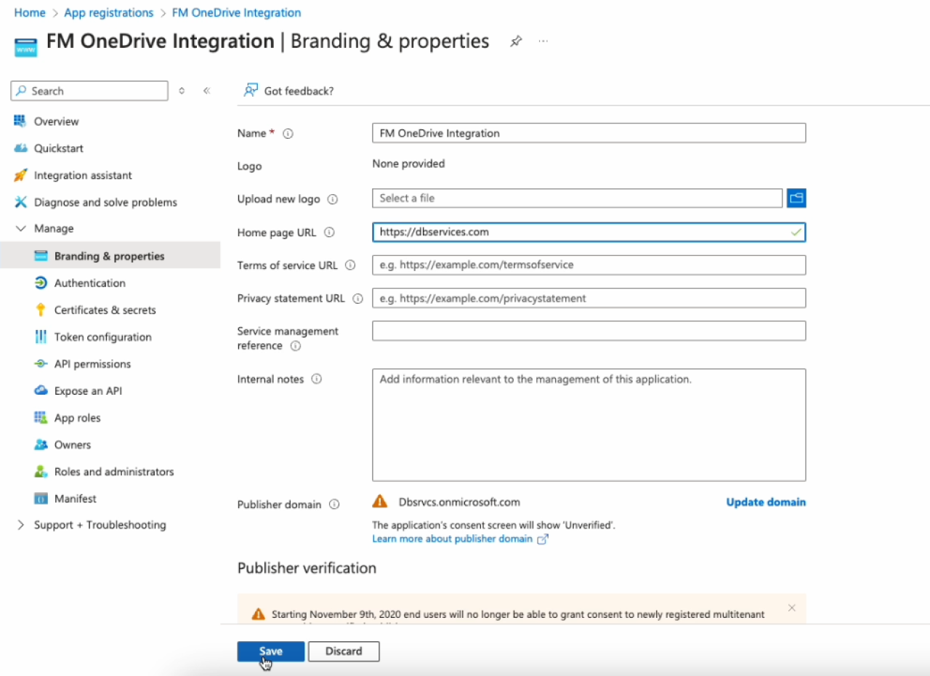Viewport: 930px width, 676px height.
Task: Click the Integration assistant rocket icon
Action: 20,175
